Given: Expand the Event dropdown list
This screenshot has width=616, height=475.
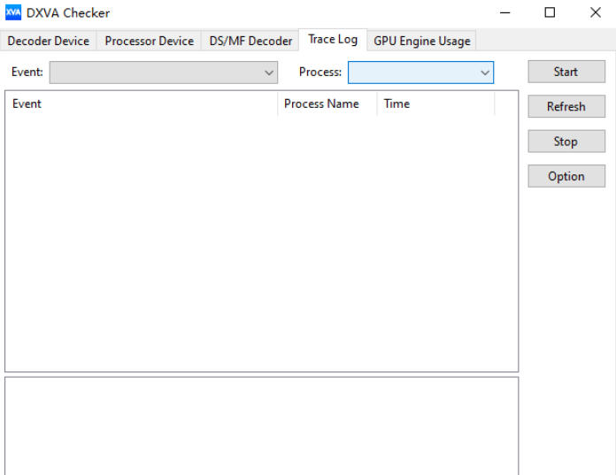Looking at the screenshot, I should 163,73.
